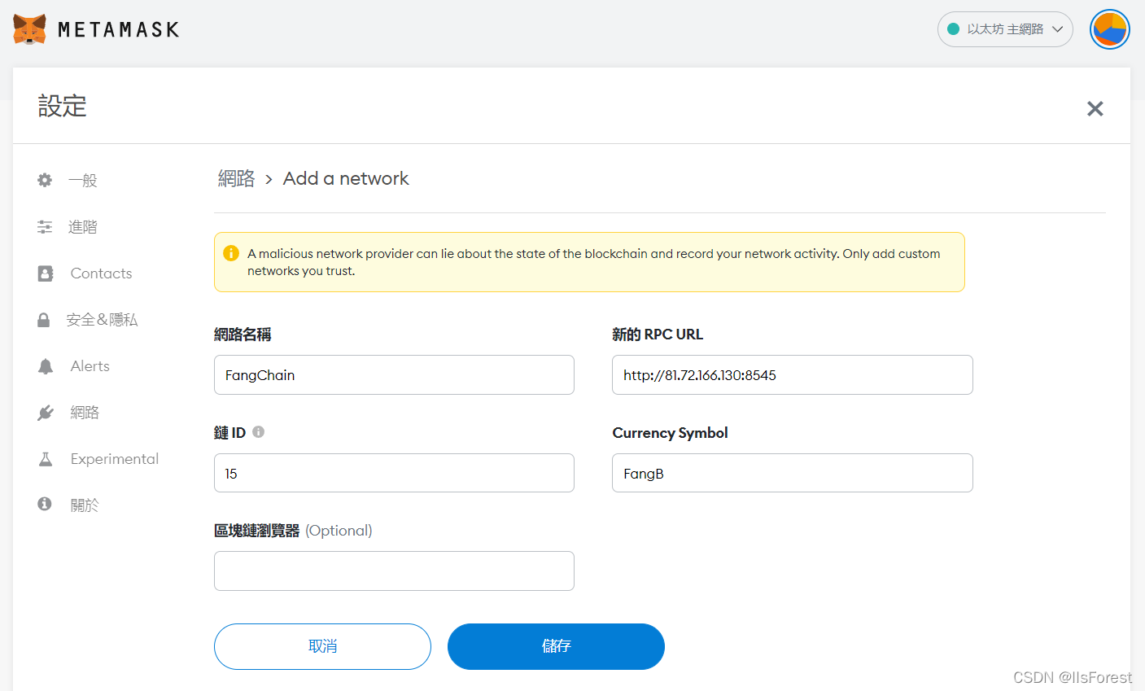Click the warning icon in the yellow banner
Screen dimensions: 1145x691
(x=230, y=253)
